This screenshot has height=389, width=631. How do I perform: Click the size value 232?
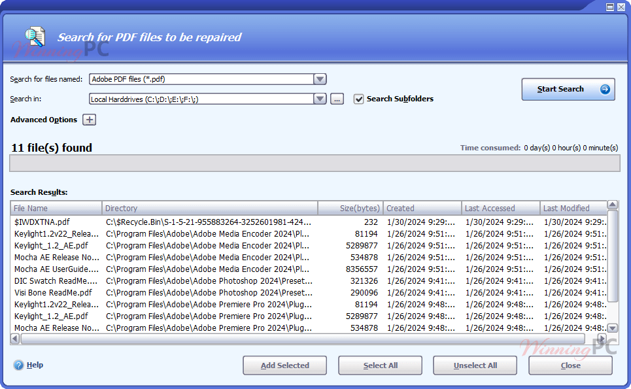(371, 222)
